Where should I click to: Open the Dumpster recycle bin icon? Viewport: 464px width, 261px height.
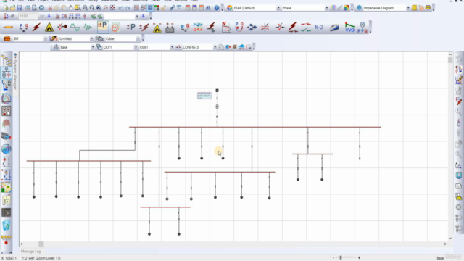point(7,225)
